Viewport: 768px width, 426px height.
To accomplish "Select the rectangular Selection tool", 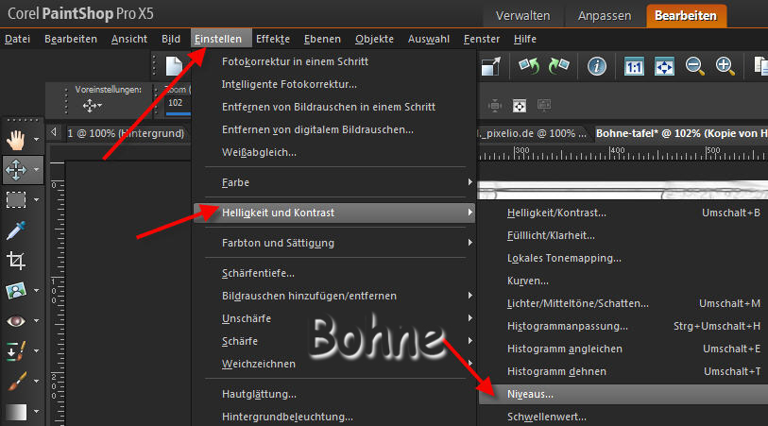I will 16,199.
